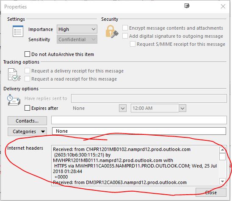The width and height of the screenshot is (232, 201).
Task: Check Encrypt message contents and attachments
Action: [x=125, y=28]
